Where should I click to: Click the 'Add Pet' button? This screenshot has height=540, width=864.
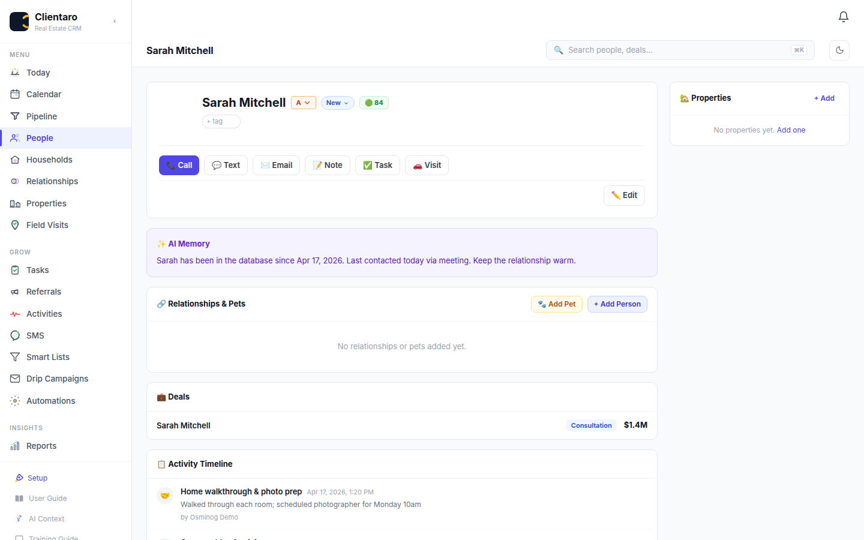coord(556,304)
